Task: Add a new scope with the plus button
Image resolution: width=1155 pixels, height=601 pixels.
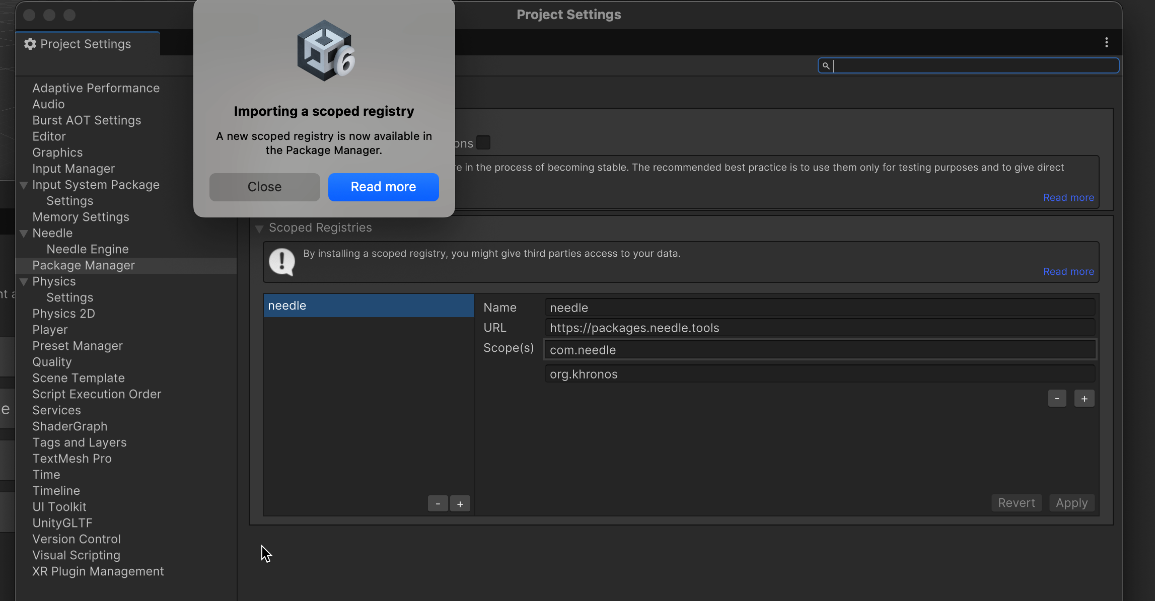Action: coord(1084,399)
